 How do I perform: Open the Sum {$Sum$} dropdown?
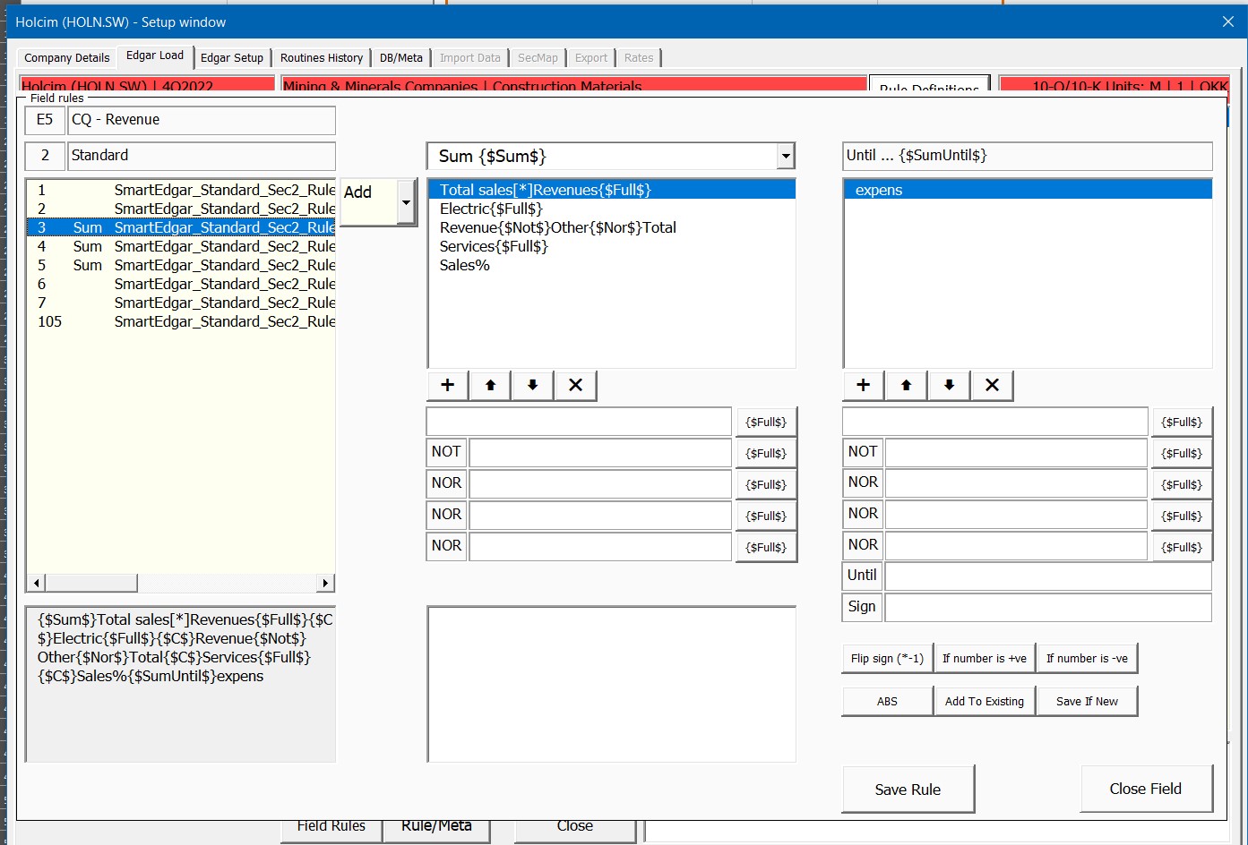click(785, 156)
